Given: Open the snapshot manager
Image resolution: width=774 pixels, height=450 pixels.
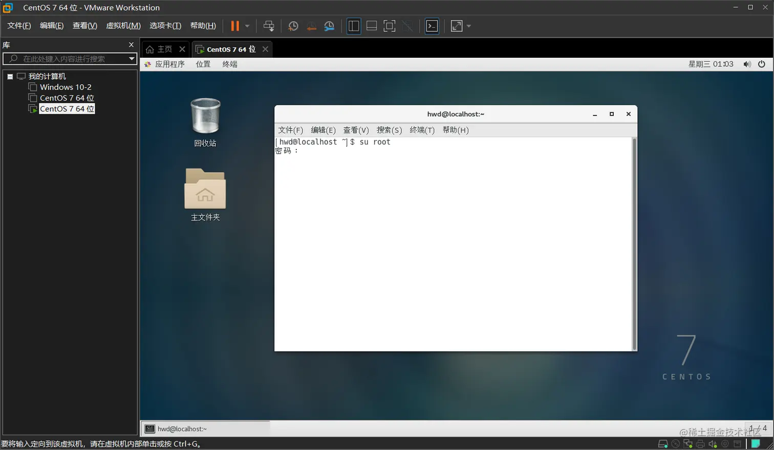Looking at the screenshot, I should click(x=329, y=26).
